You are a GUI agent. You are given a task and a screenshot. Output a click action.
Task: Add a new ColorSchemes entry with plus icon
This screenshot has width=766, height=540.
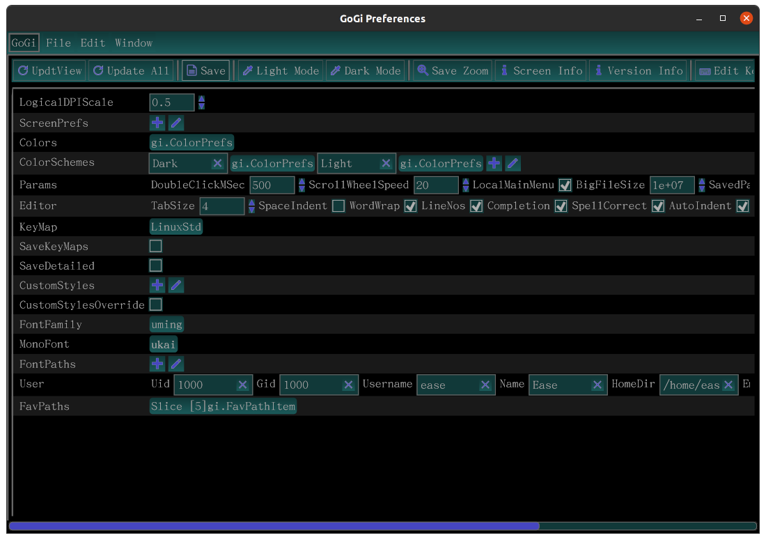pos(494,164)
